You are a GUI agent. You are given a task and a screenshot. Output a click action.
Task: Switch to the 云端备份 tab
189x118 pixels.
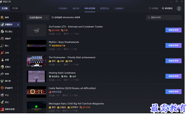pyautogui.click(x=119, y=8)
